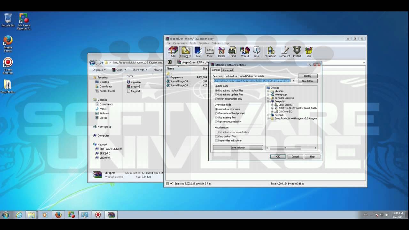This screenshot has height=230, width=409.
Task: Click the Save settings button
Action: click(238, 148)
